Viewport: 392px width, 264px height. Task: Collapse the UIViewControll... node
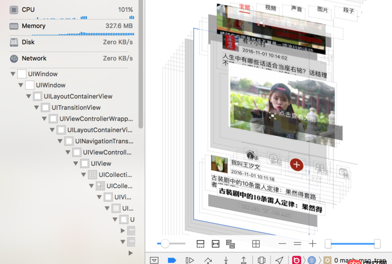(68, 152)
